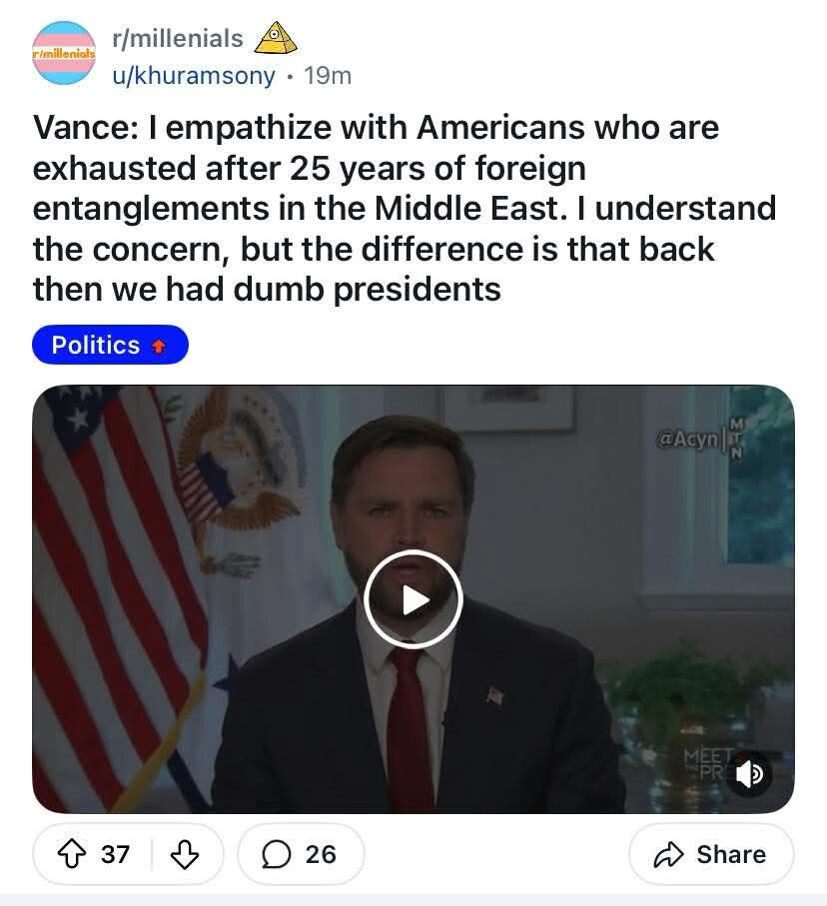Viewport: 827px width, 906px height.
Task: Open the Vance post title
Action: 405,208
